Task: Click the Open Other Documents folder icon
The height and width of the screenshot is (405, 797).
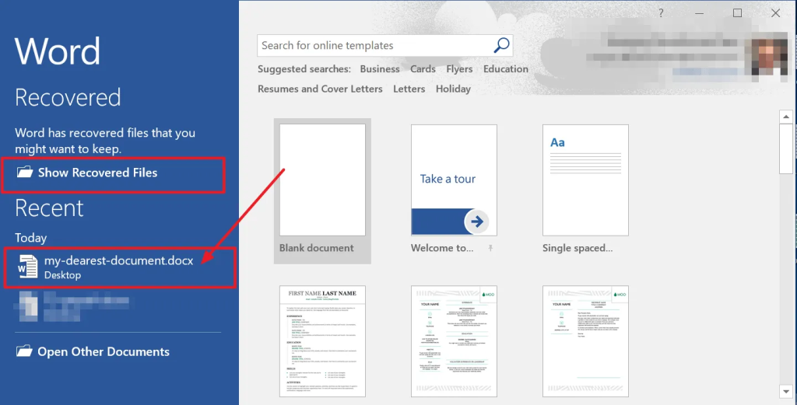Action: [x=24, y=351]
